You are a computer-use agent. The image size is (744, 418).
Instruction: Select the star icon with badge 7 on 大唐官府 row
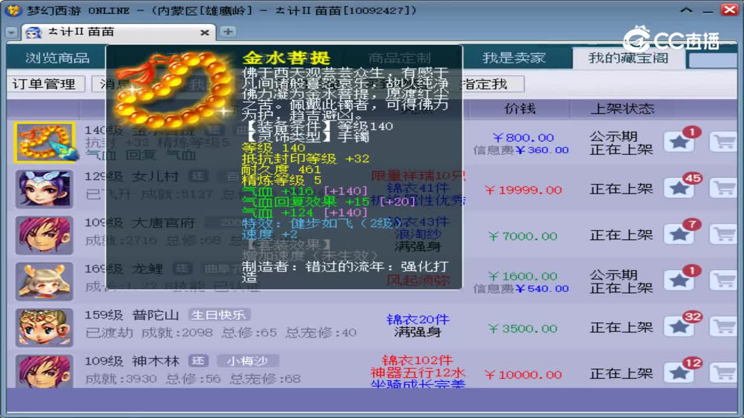[679, 235]
